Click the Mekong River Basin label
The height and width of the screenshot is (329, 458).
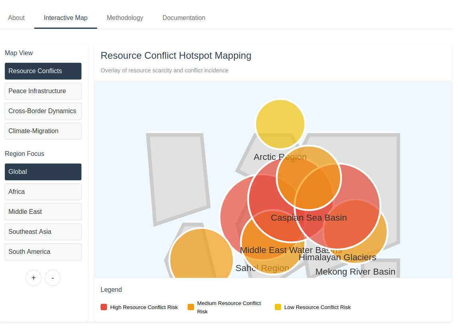pyautogui.click(x=355, y=272)
